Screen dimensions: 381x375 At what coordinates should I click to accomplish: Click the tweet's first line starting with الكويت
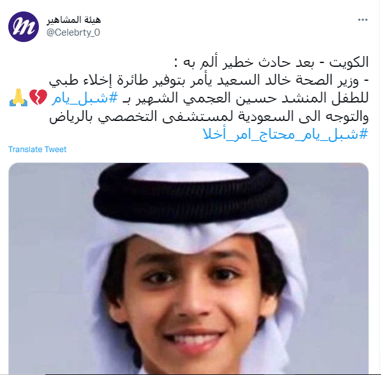pos(271,62)
